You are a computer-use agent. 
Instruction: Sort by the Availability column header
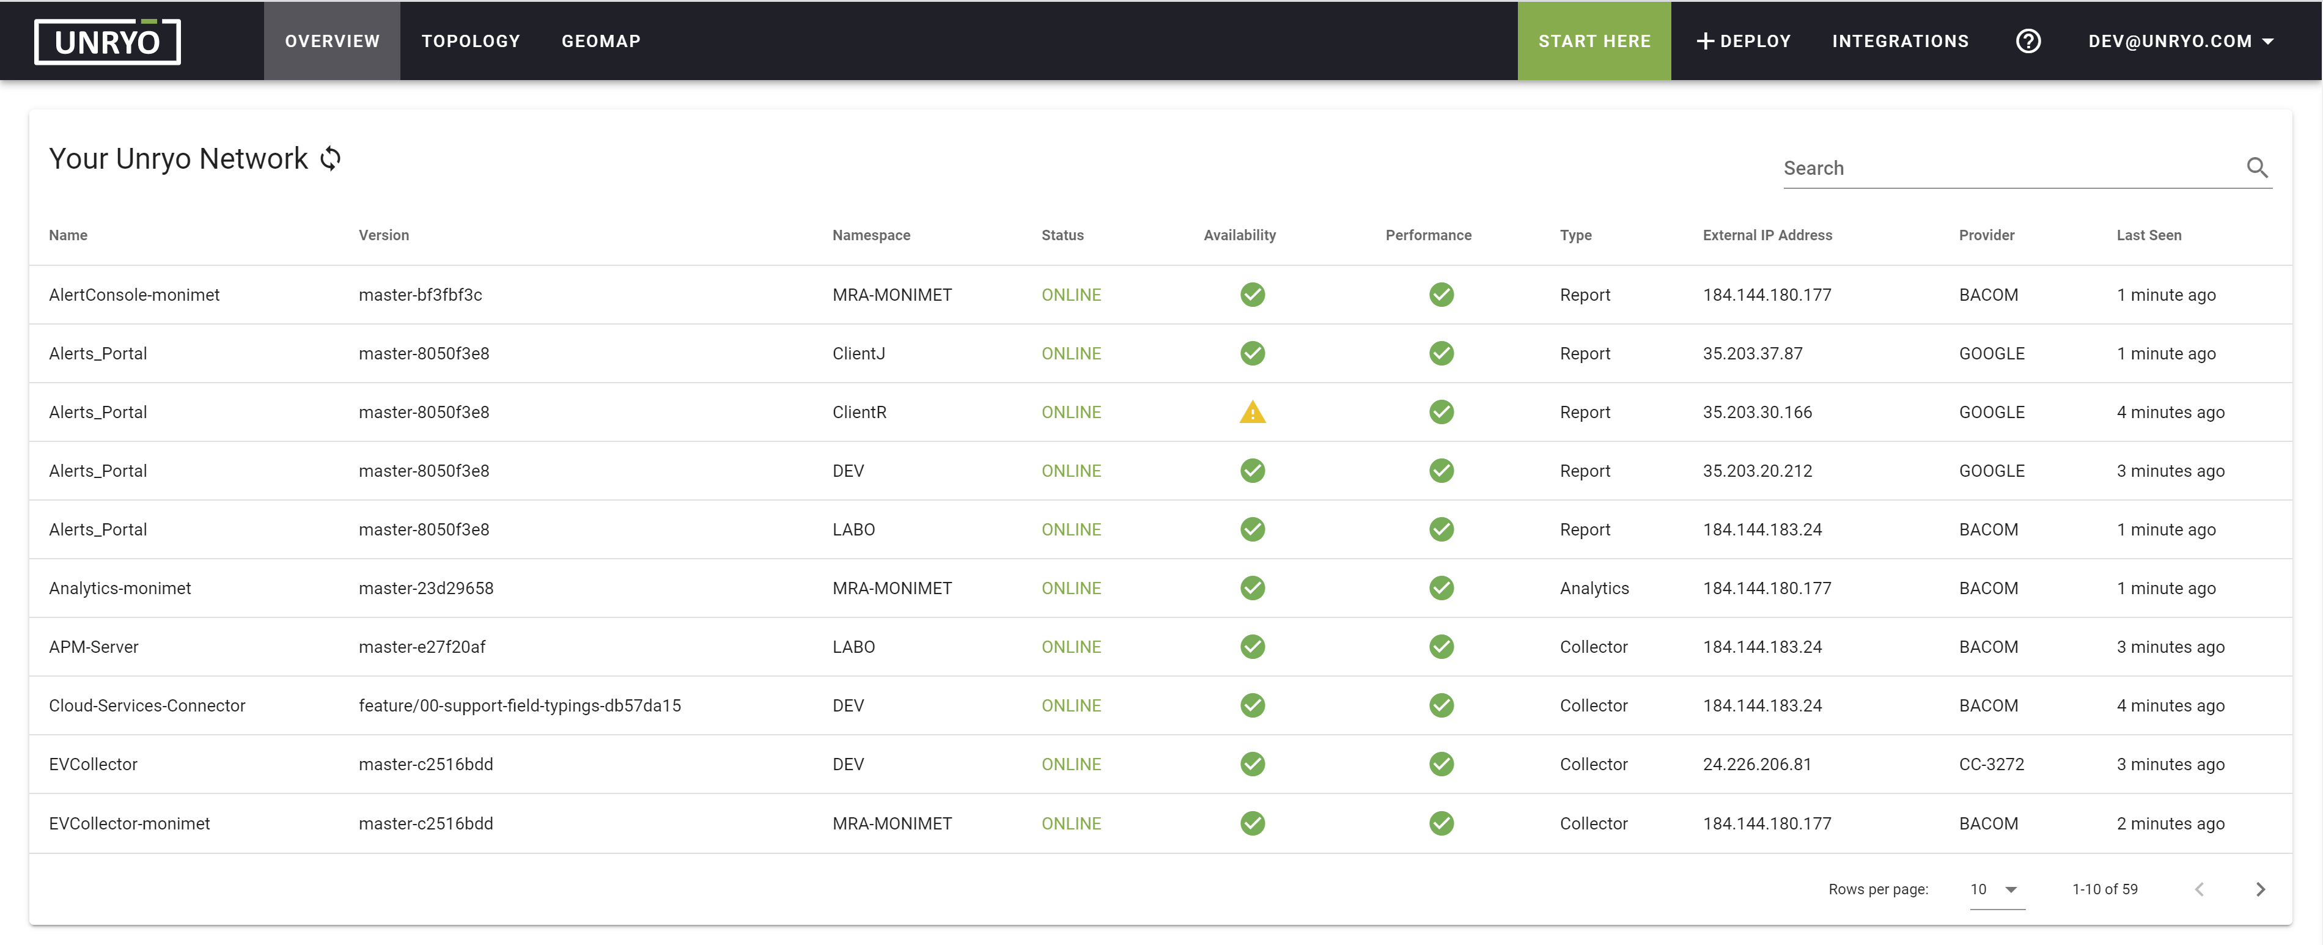[x=1239, y=235]
